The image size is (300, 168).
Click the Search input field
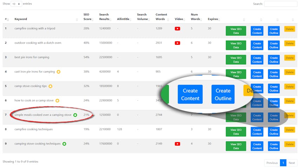point(280,4)
